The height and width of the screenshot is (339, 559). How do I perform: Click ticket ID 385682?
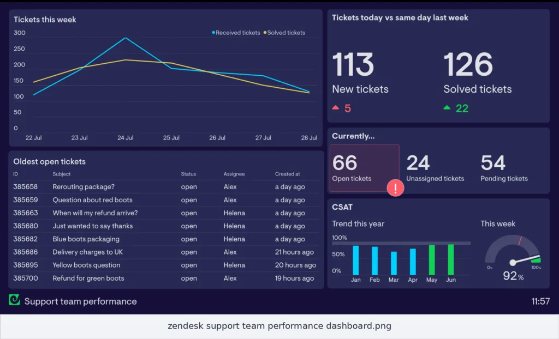tap(25, 239)
